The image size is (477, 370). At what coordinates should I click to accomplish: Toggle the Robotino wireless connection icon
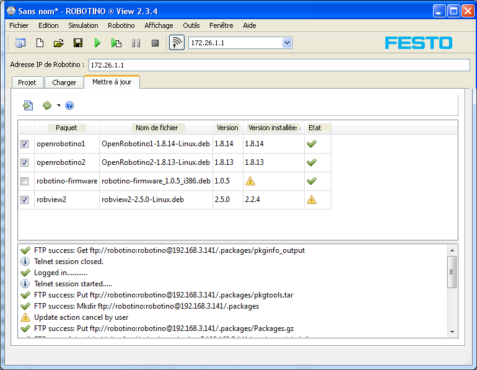177,43
